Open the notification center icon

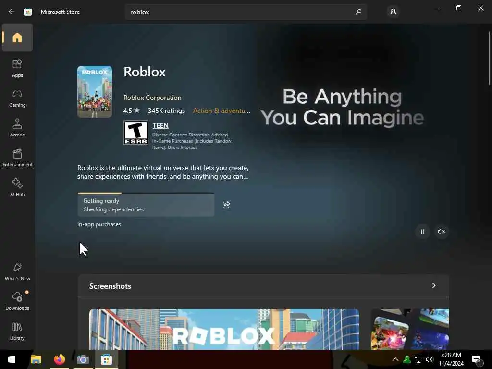click(477, 359)
